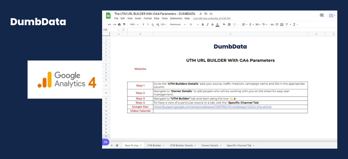Click the insert comment icon
Image resolution: width=348 pixels, height=159 pixels.
(277, 25)
